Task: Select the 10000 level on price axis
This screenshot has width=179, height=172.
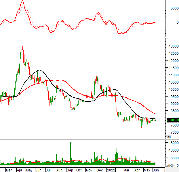Action: 174,89
